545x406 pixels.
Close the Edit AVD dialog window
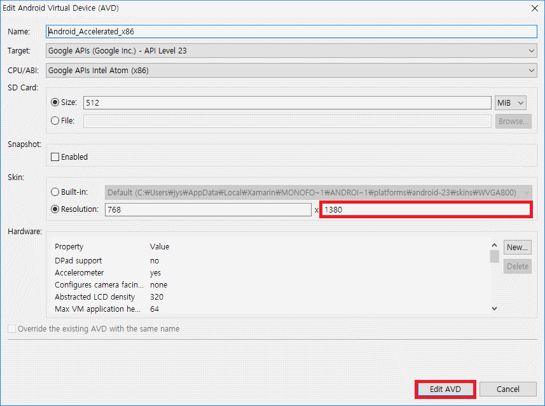coord(535,8)
